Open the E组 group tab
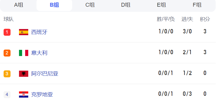The width and height of the screenshot is (217, 103). [161, 5]
